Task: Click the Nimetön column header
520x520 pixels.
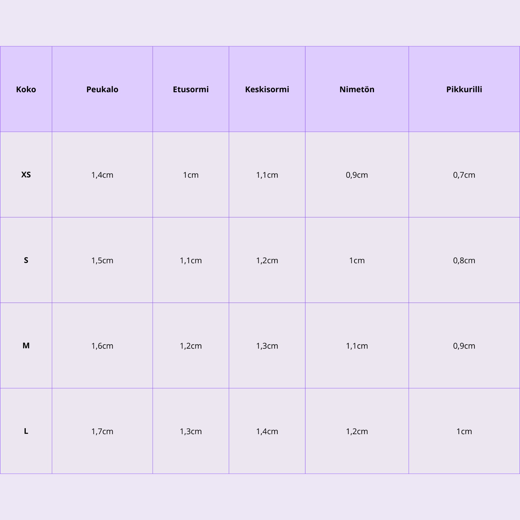Action: click(x=357, y=89)
